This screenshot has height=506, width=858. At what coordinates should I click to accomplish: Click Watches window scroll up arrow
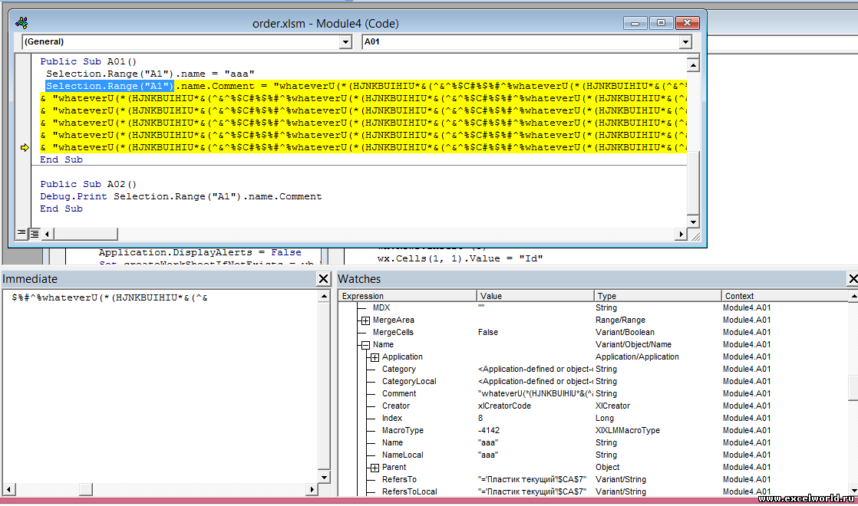click(853, 296)
